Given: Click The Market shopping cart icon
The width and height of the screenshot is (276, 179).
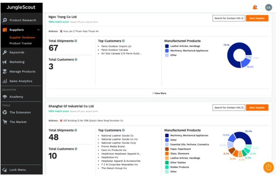Looking at the screenshot, I should tap(5, 122).
